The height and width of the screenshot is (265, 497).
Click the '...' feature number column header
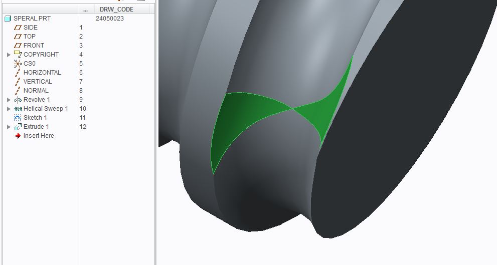86,10
